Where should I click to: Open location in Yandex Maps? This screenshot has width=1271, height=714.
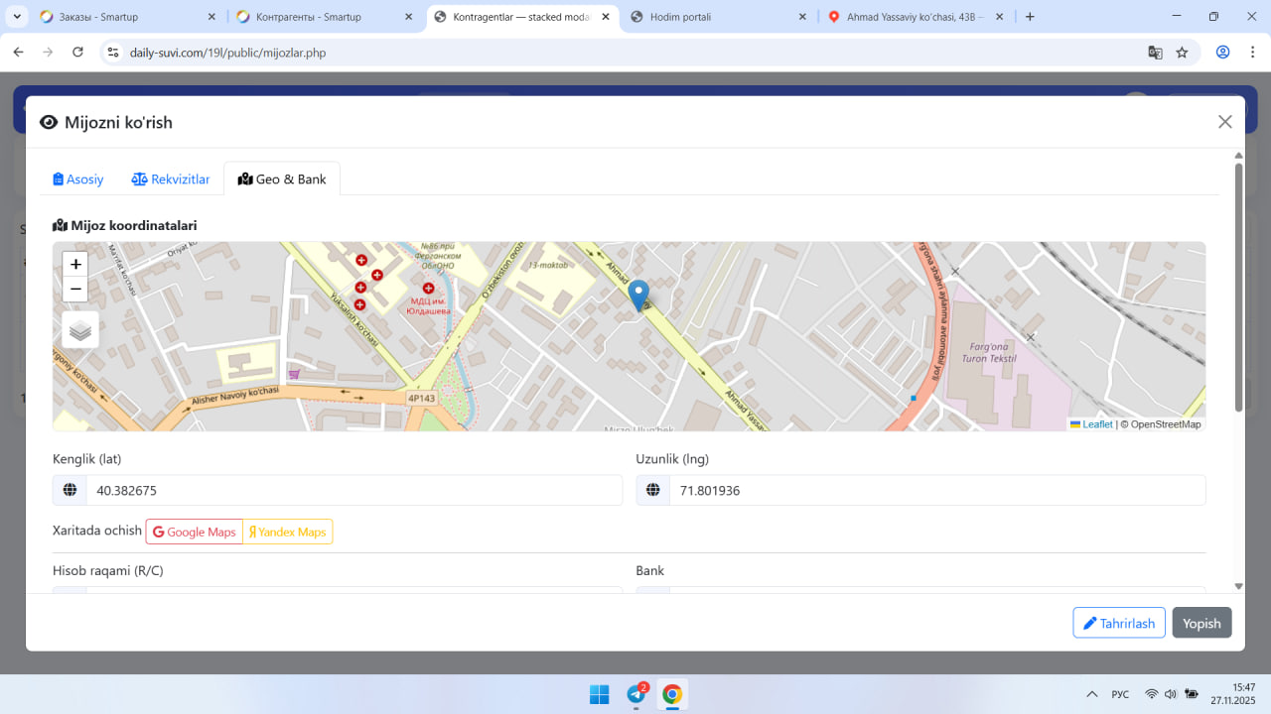[x=288, y=533]
